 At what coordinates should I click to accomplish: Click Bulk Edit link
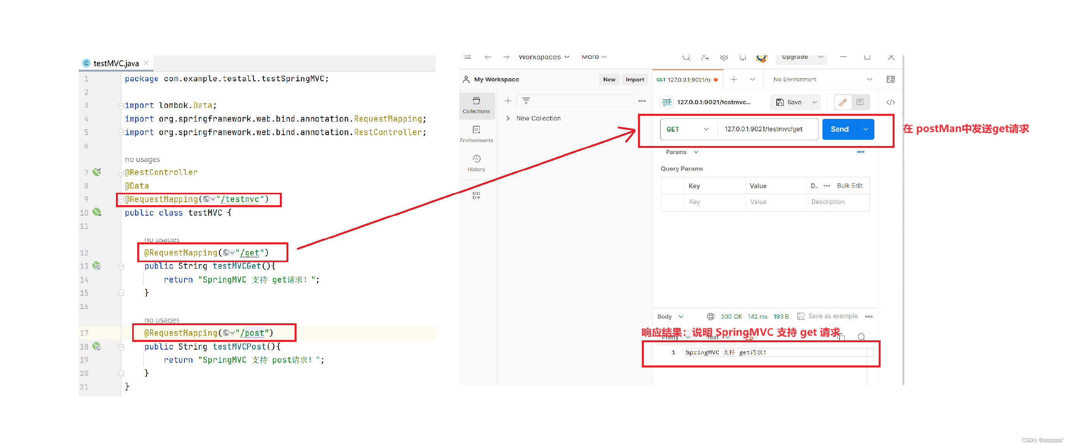[x=850, y=186]
